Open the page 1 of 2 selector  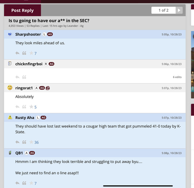[163, 10]
